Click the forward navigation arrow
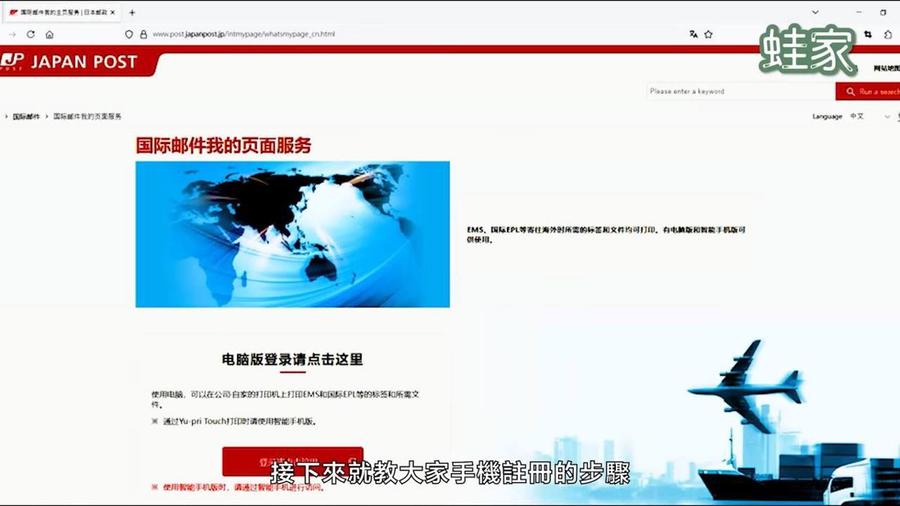 (x=12, y=34)
